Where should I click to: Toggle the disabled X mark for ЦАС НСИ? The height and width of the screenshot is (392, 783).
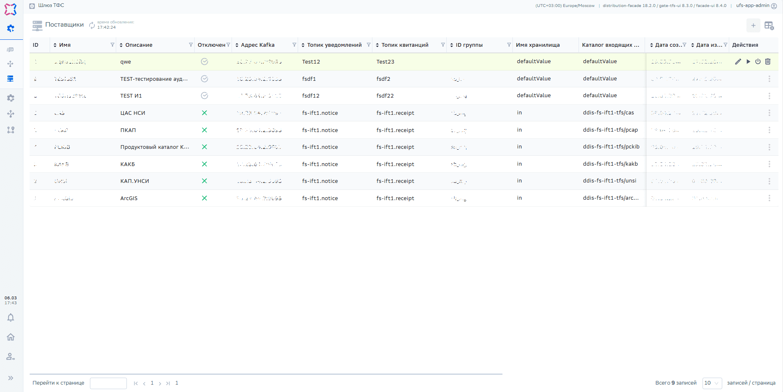tap(204, 113)
